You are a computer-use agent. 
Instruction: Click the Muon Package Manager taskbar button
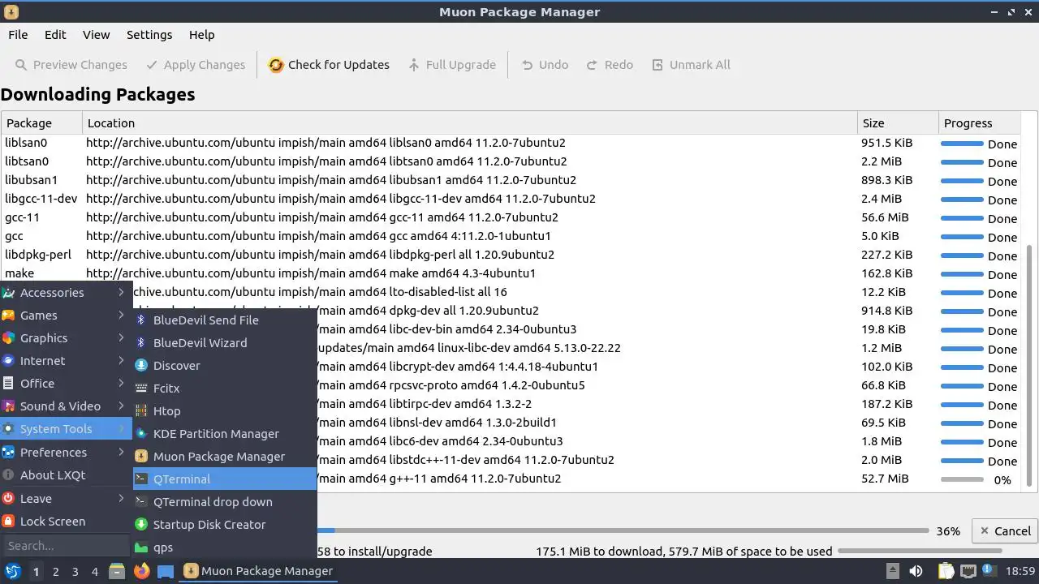(259, 571)
